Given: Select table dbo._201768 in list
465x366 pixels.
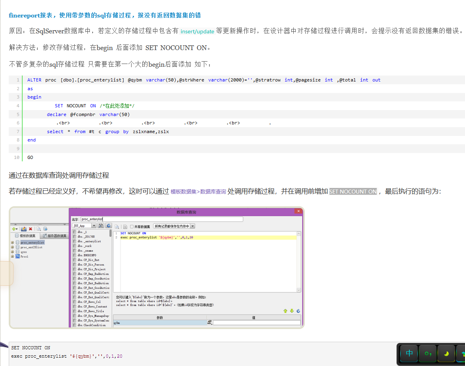Looking at the screenshot, I should pos(86,236).
